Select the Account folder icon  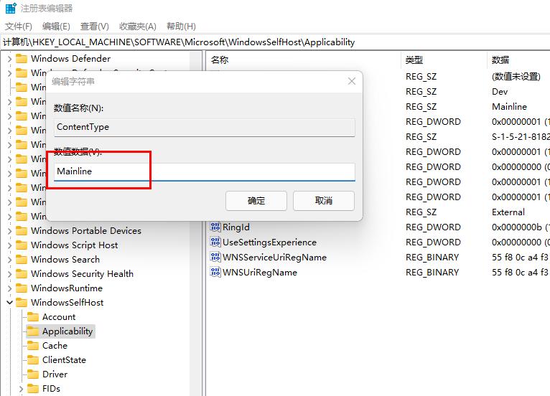point(33,317)
